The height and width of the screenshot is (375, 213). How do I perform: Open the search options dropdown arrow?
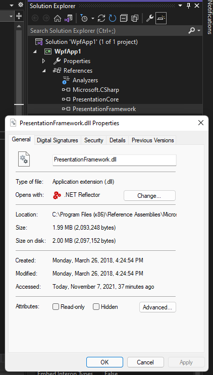click(199, 31)
